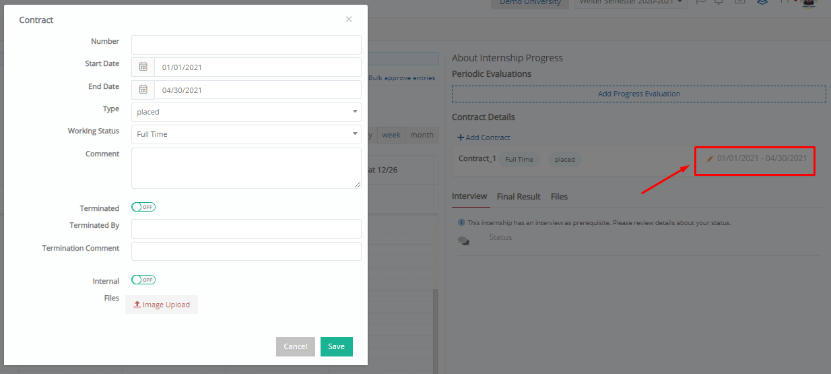Click the Image Upload button
831x374 pixels.
click(162, 305)
